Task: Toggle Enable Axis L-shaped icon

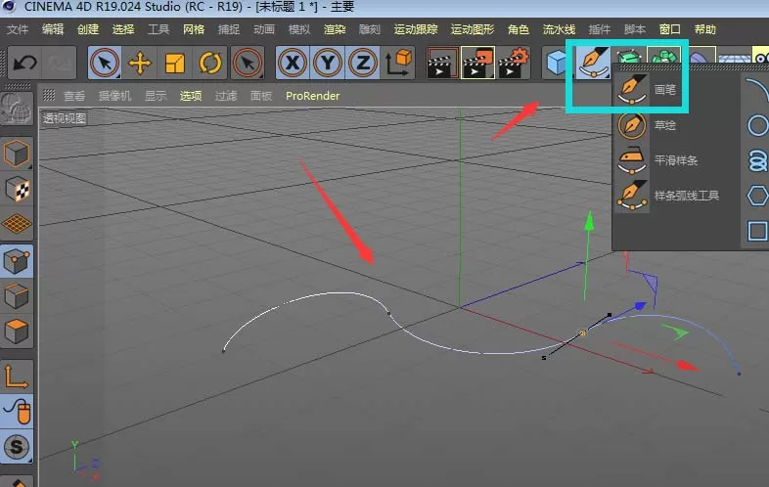Action: (17, 376)
